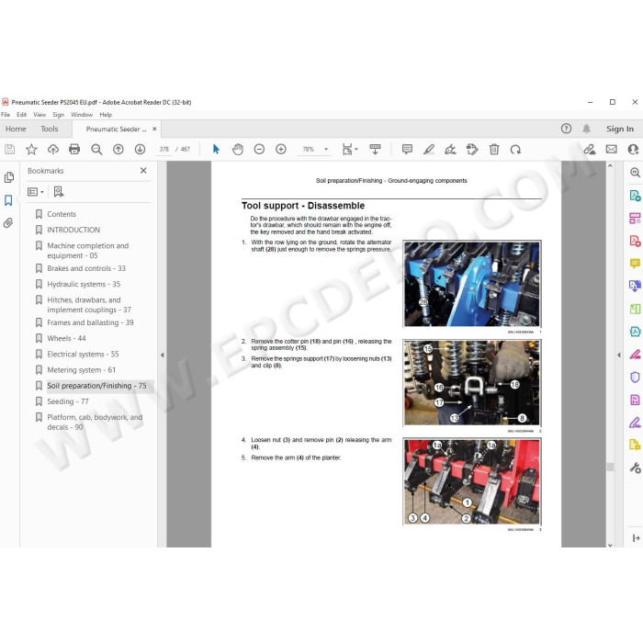Open Frames and ballasting - 39 bookmark
The image size is (643, 643).
click(90, 322)
